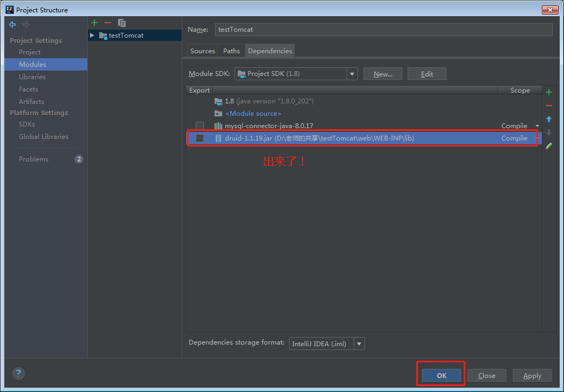
Task: Click the JDK 1.8 folder icon
Action: point(218,101)
